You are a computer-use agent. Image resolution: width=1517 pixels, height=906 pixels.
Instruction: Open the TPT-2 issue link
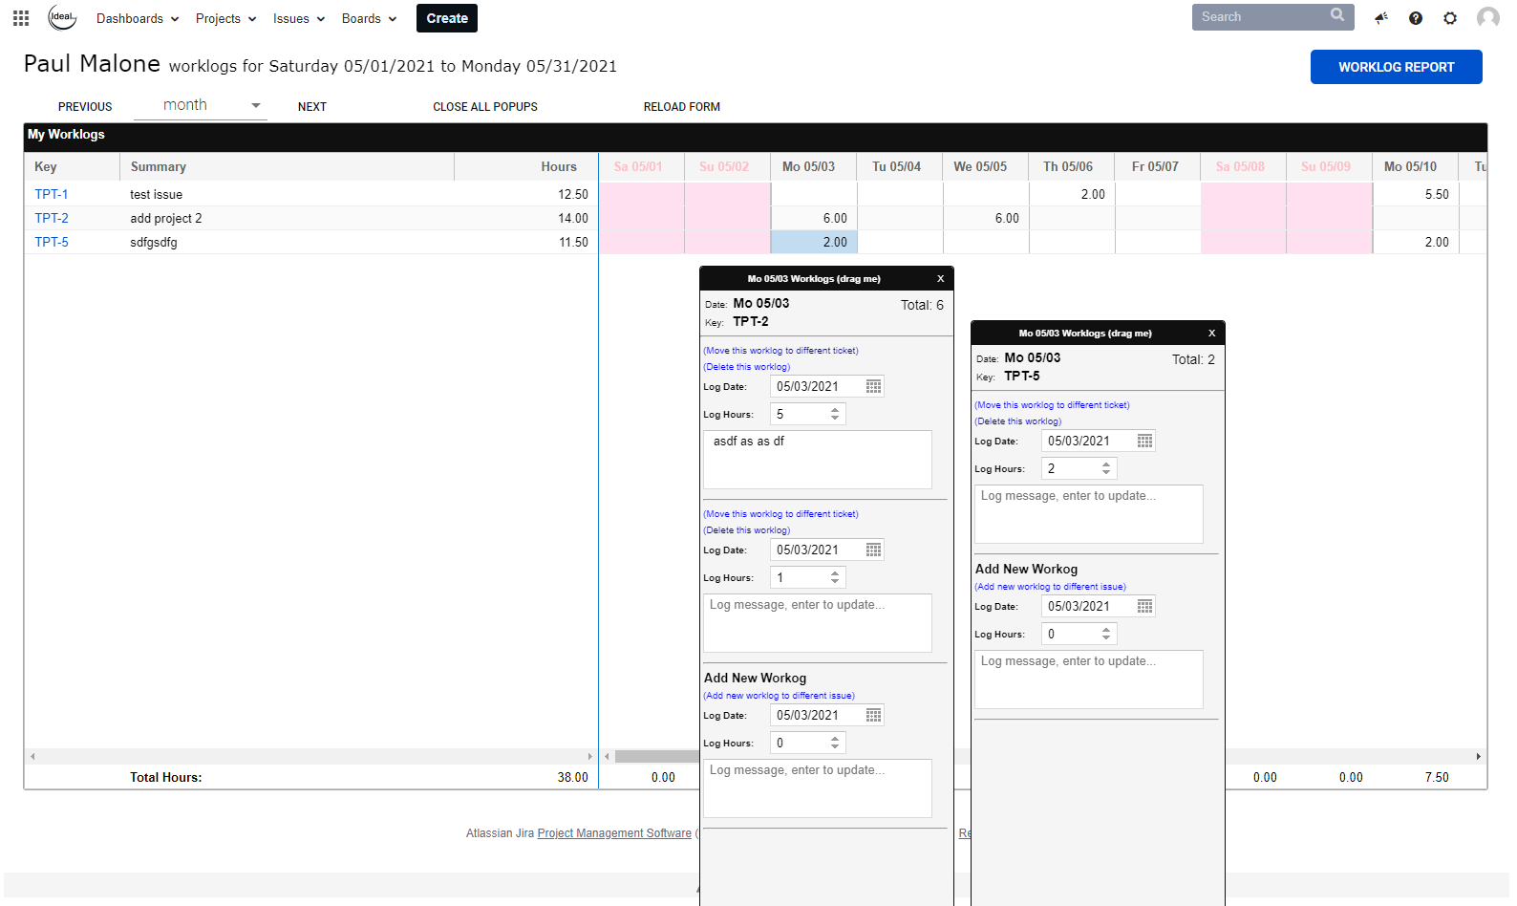(x=52, y=218)
